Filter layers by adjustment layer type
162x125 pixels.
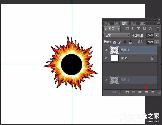click(133, 29)
